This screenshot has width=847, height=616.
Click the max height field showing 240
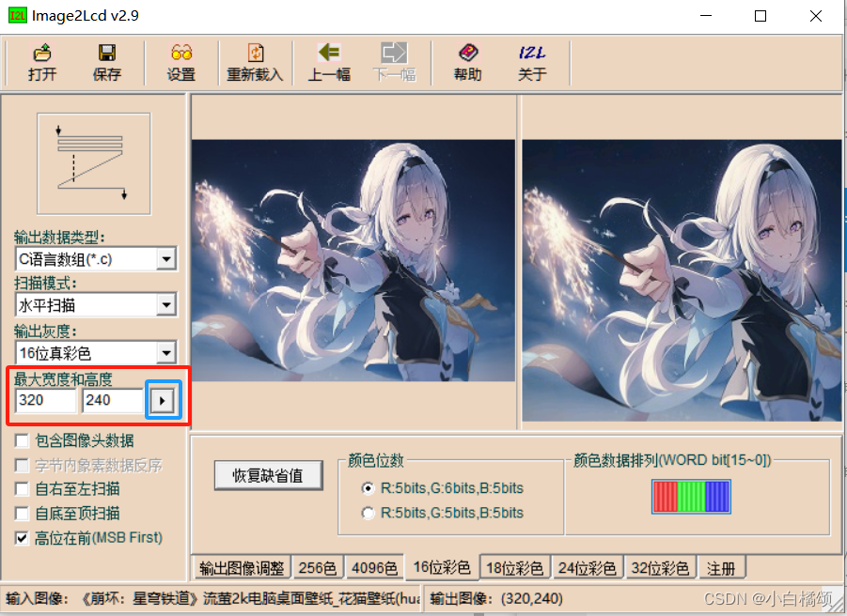tap(113, 400)
